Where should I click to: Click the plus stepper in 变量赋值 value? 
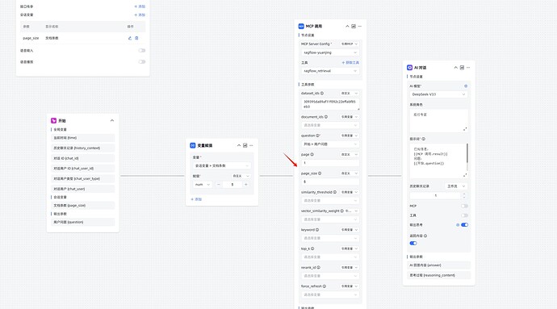(246, 185)
